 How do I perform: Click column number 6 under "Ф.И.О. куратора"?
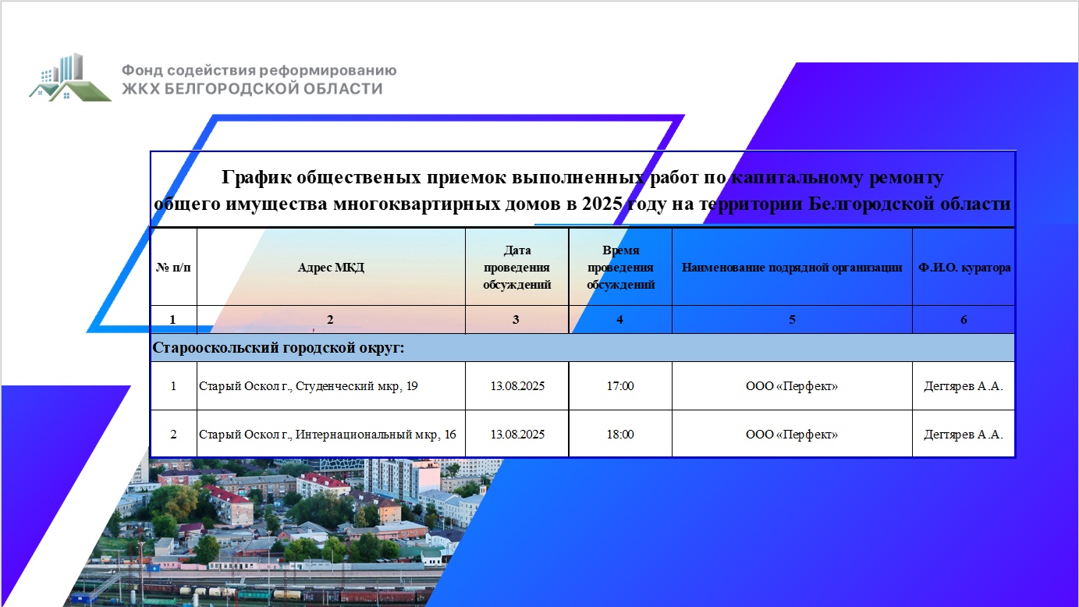964,320
